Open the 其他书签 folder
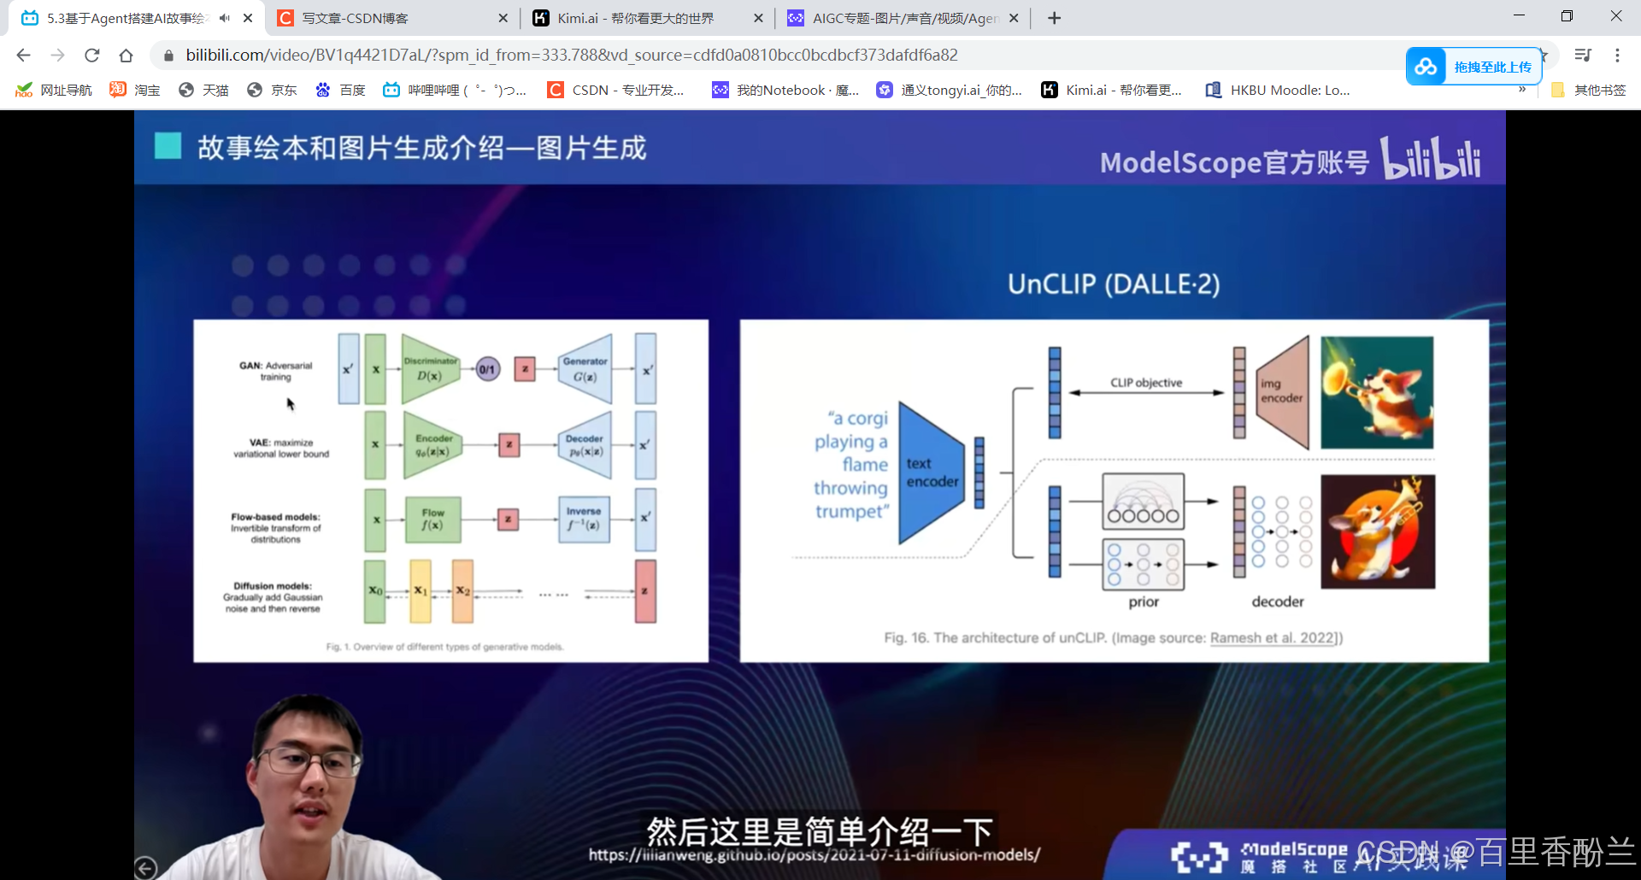Viewport: 1641px width, 880px height. coord(1589,90)
